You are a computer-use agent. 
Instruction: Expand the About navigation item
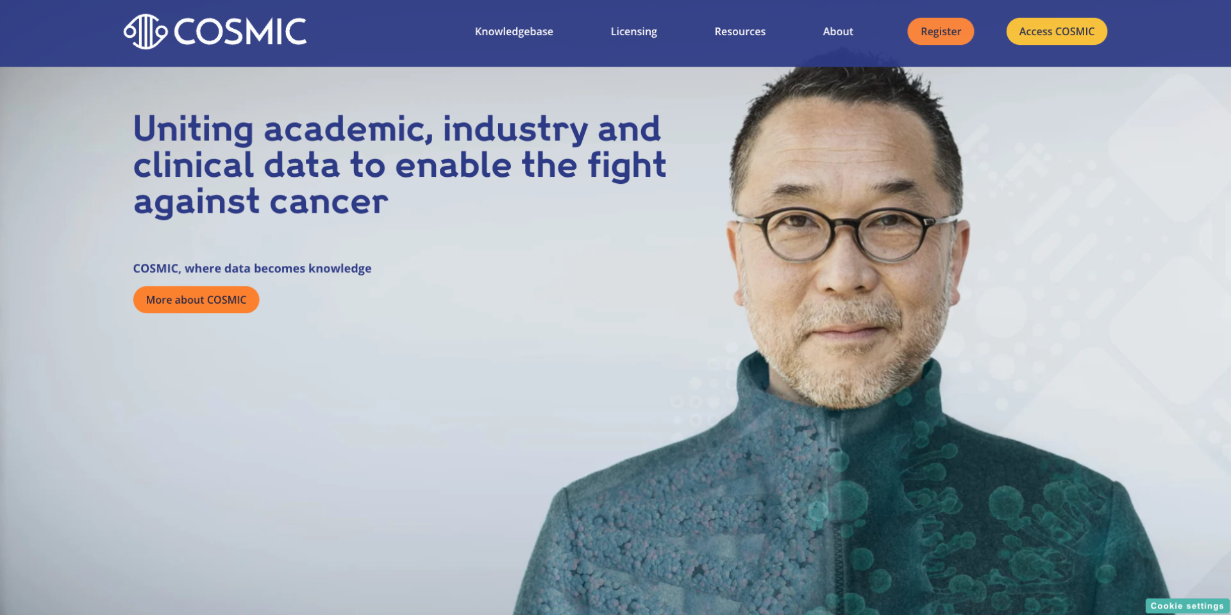click(838, 31)
